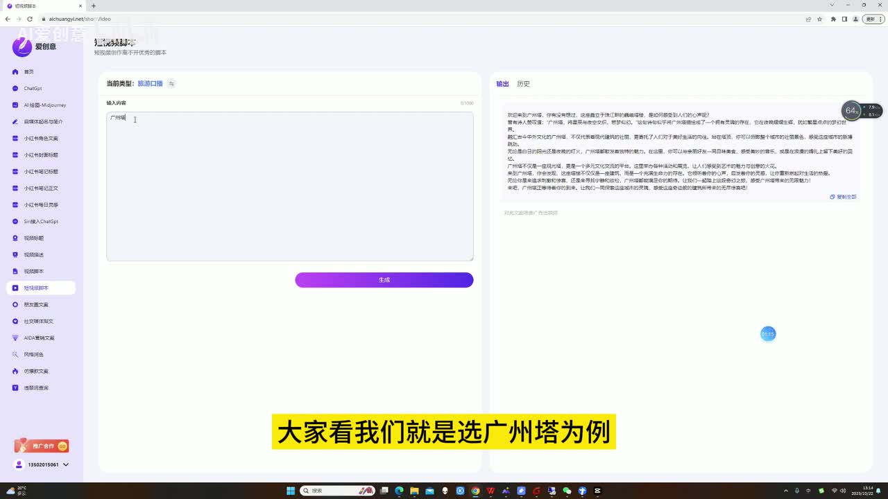The image size is (888, 499).
Task: Open the Siri接入ChatGpt sidebar item
Action: pyautogui.click(x=40, y=222)
